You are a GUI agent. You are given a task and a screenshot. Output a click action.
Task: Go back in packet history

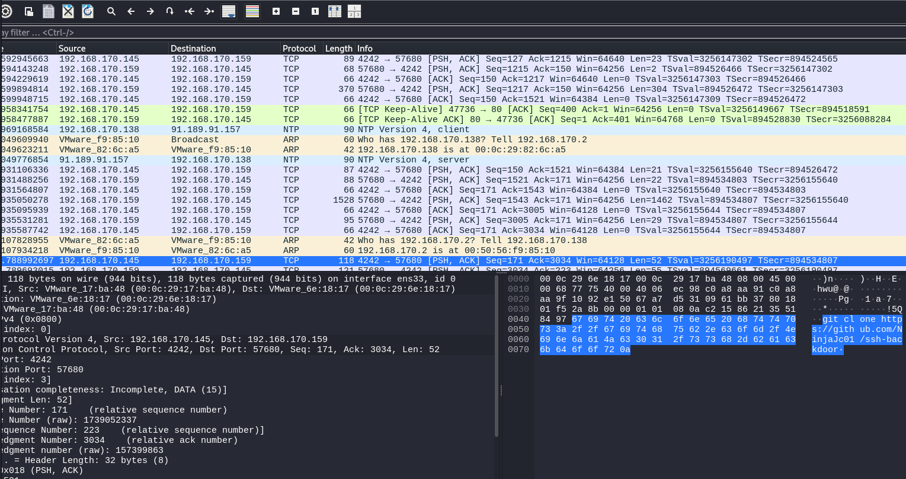131,11
